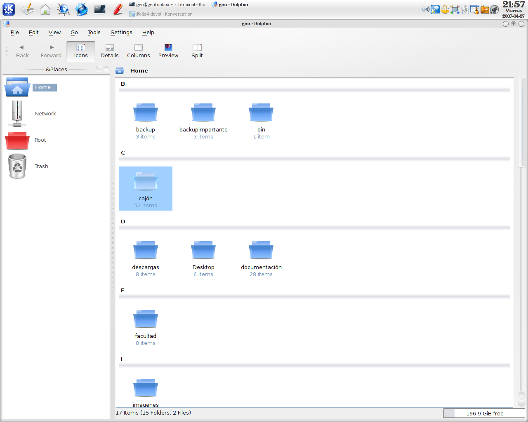Toggle Split view in the toolbar
Screen dimensions: 528x422
point(197,52)
